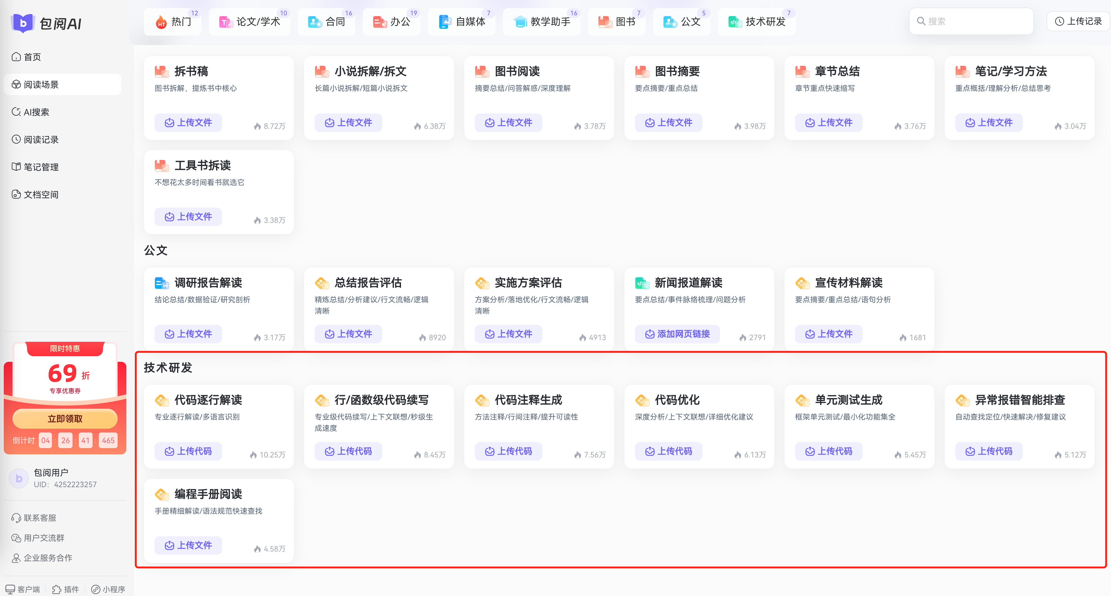Viewport: 1111px width, 596px height.
Task: Select the 技术研发 category tab
Action: tap(757, 22)
